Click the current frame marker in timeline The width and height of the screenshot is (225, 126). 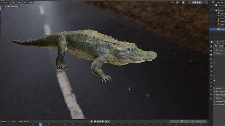pyautogui.click(x=40, y=125)
